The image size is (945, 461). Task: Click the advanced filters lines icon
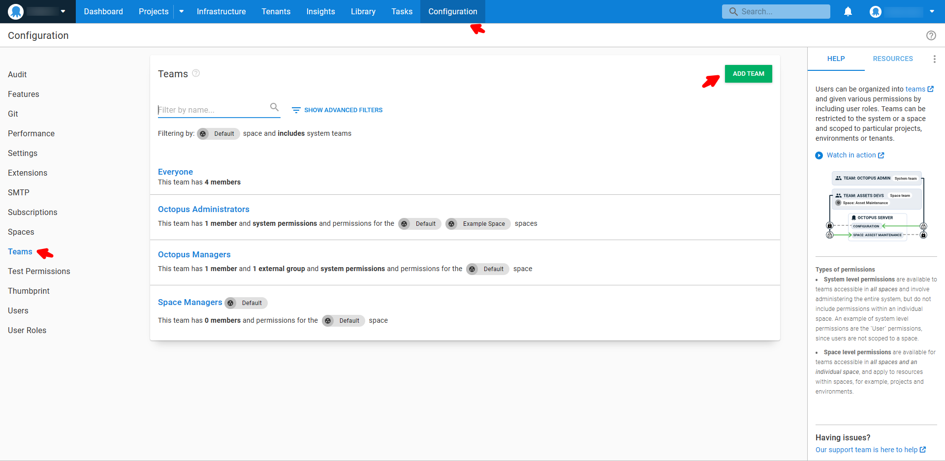point(296,110)
